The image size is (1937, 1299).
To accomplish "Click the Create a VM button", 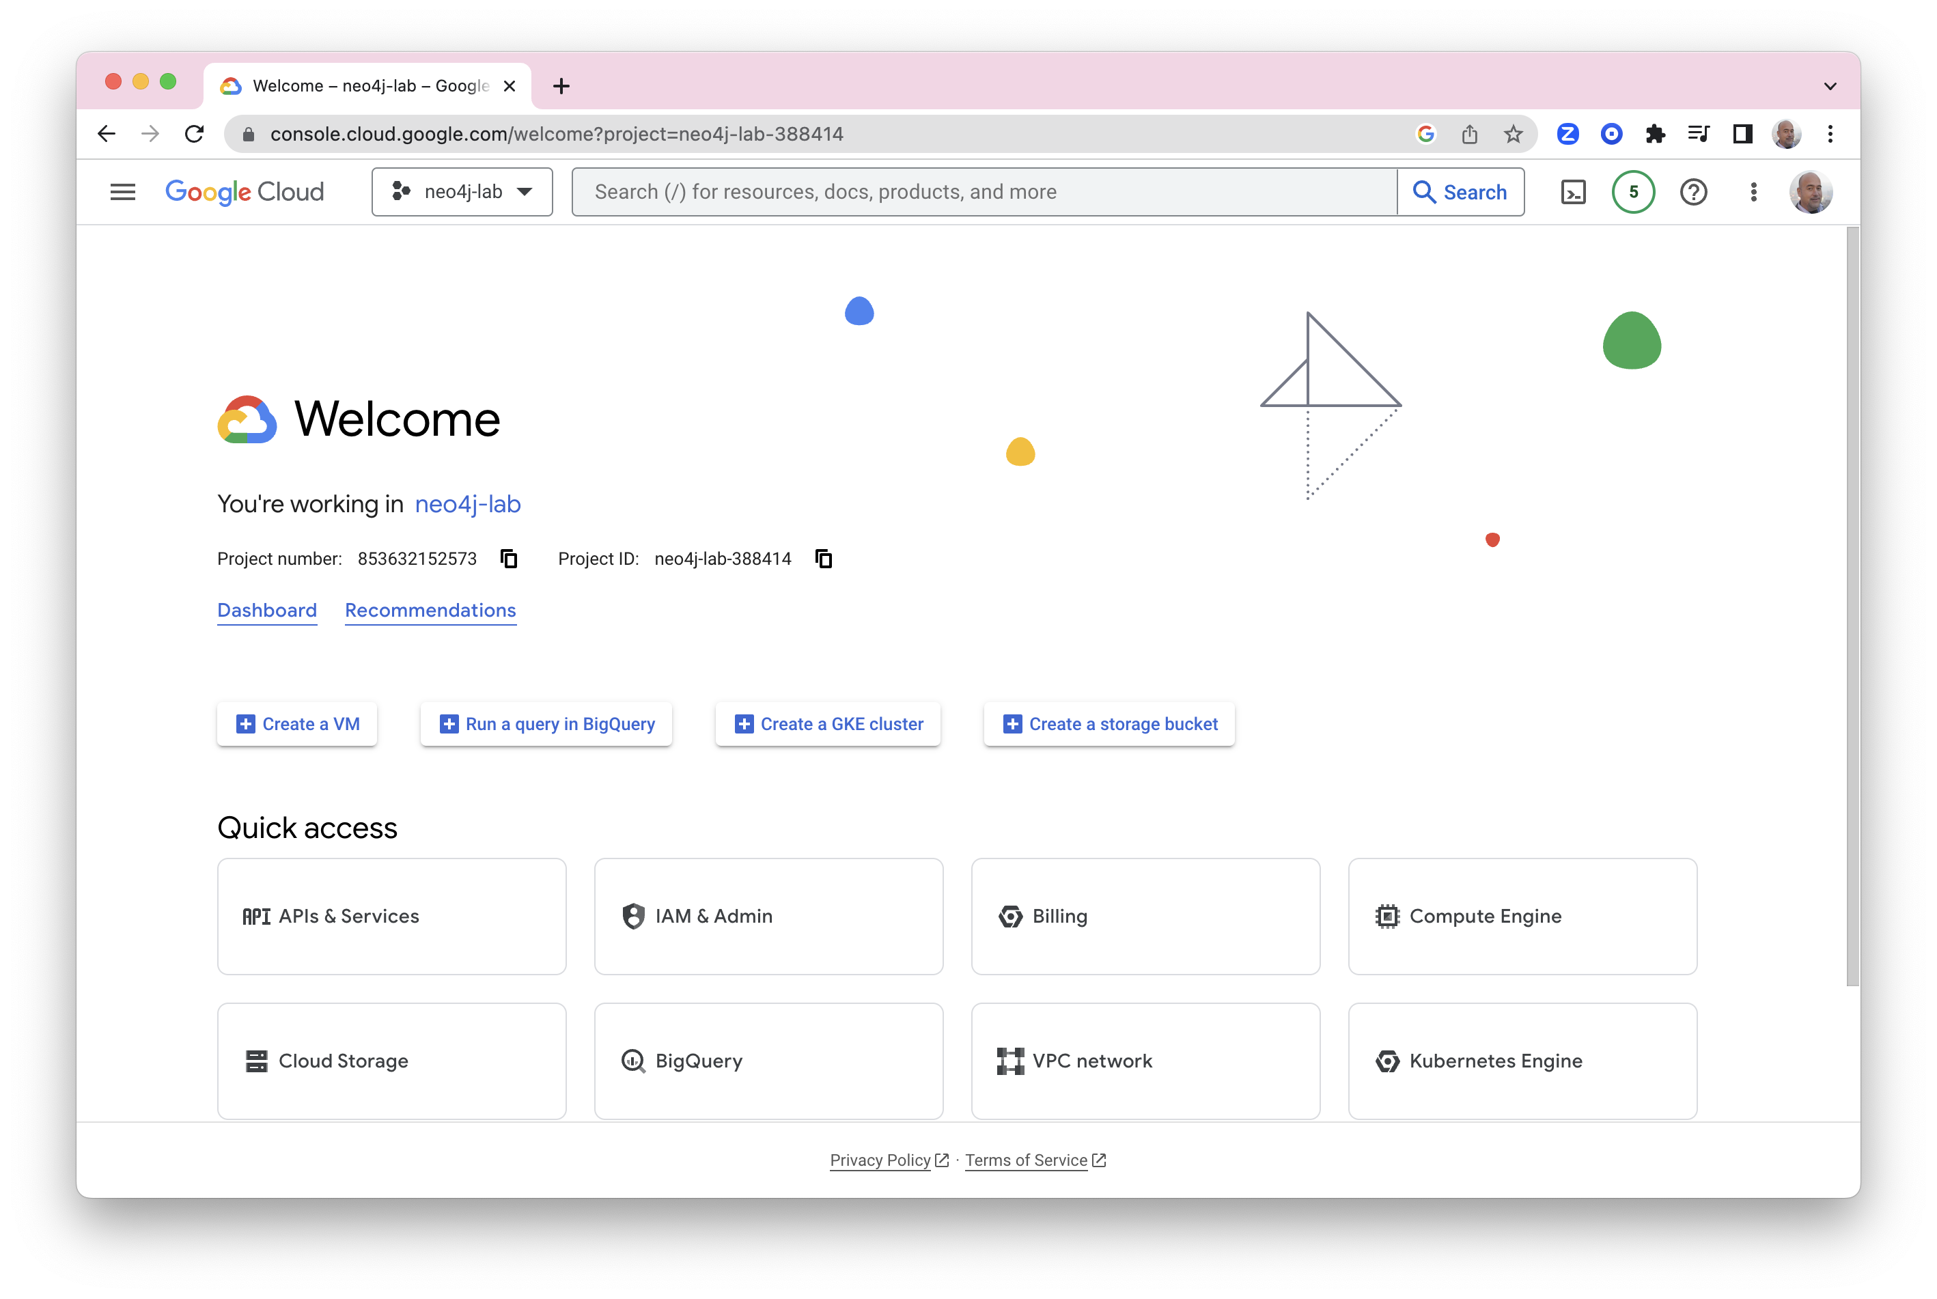I will pyautogui.click(x=297, y=724).
